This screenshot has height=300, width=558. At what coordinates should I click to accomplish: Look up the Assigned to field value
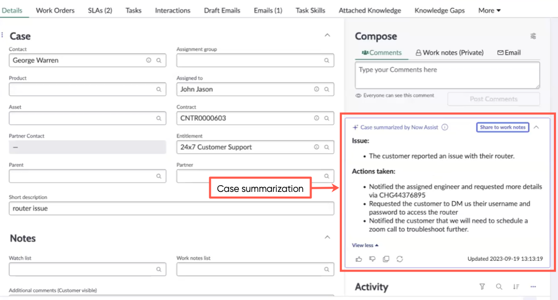pos(327,89)
